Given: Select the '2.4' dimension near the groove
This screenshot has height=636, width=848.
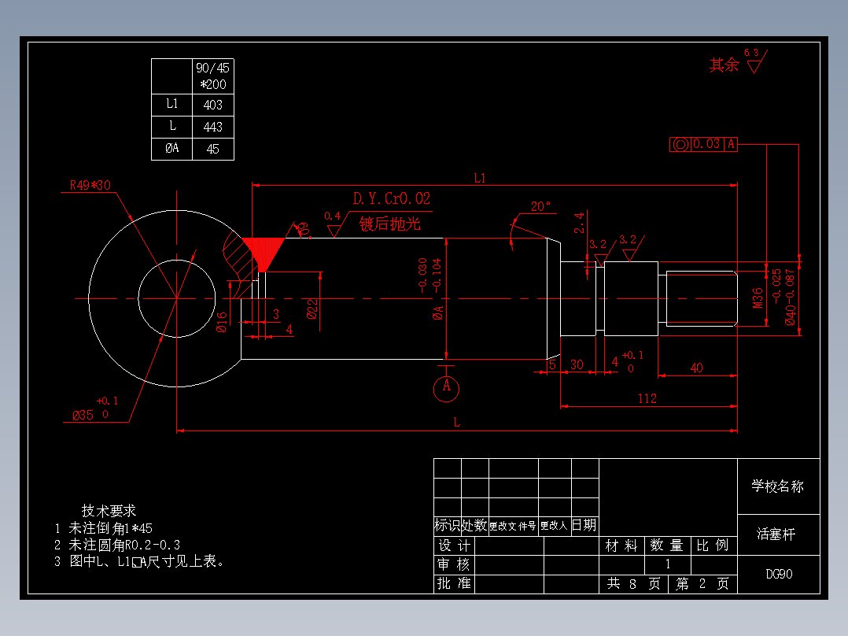Looking at the screenshot, I should pyautogui.click(x=579, y=223).
